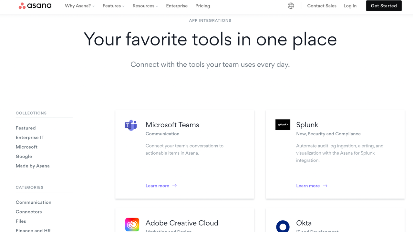Viewport: 413px width, 232px height.
Task: Click the Adobe Creative Cloud icon
Action: click(132, 225)
